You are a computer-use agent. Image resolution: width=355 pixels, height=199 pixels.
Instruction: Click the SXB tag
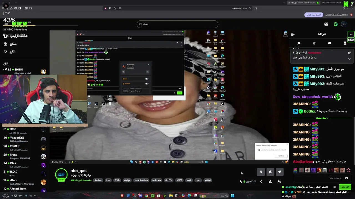[117, 180]
